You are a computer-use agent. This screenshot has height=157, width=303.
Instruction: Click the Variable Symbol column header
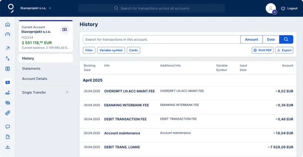[222, 68]
